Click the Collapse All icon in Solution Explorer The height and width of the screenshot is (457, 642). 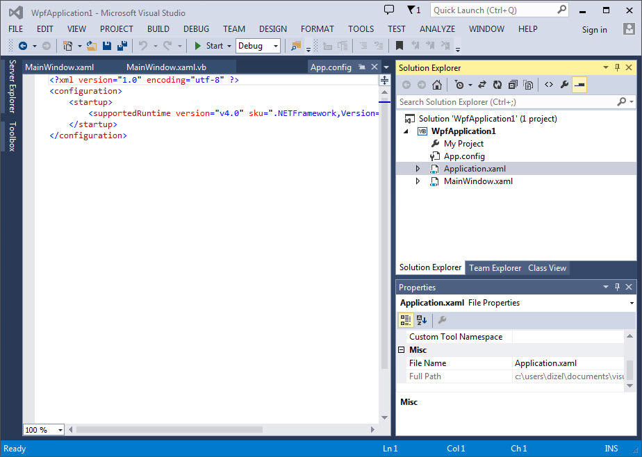point(513,85)
